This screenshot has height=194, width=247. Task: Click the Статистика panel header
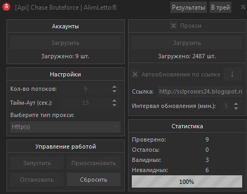(187, 126)
